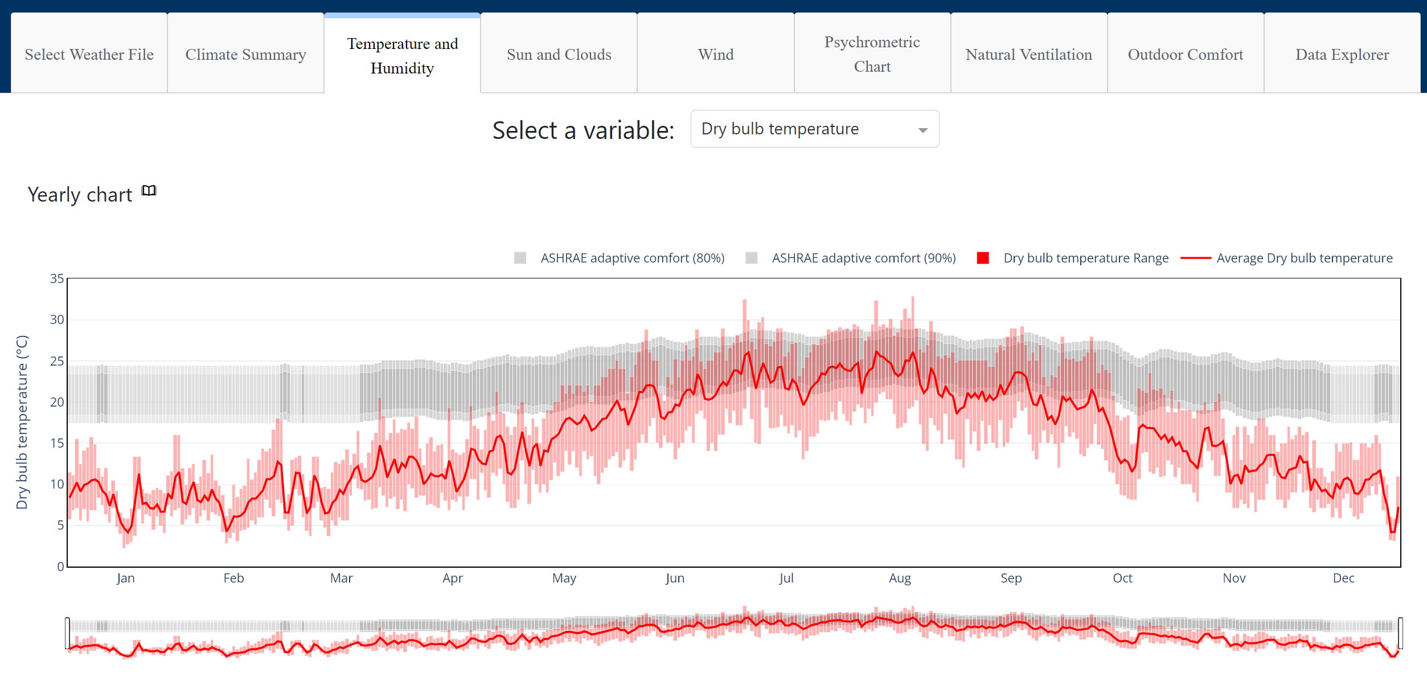Hide the Average Dry bulb temperature trace
This screenshot has height=685, width=1427.
(1304, 259)
